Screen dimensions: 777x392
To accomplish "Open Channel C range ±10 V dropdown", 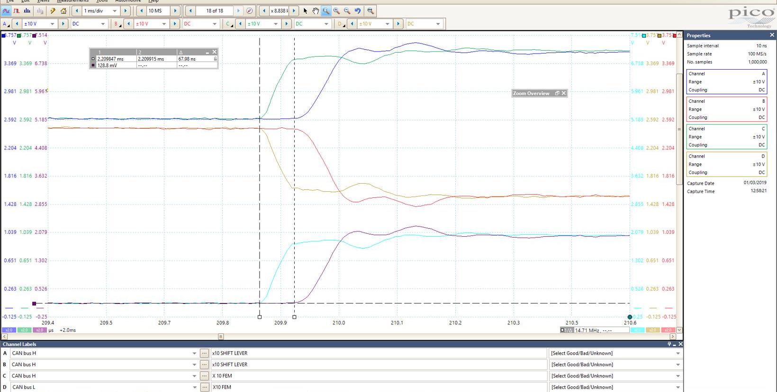I will tap(276, 24).
